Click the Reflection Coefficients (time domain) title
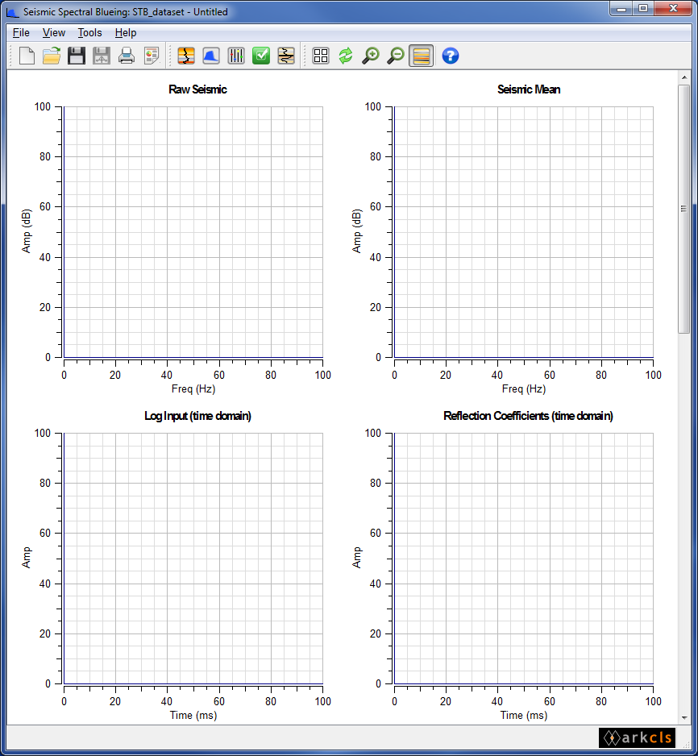Viewport: 698px width, 756px height. tap(528, 416)
